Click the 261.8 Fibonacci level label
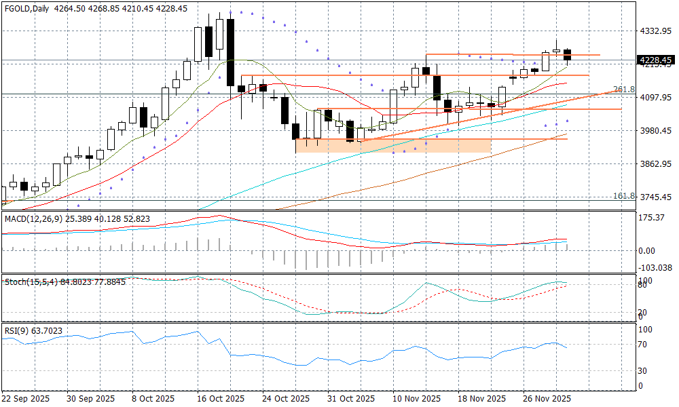Image resolution: width=679 pixels, height=407 pixels. coord(623,90)
